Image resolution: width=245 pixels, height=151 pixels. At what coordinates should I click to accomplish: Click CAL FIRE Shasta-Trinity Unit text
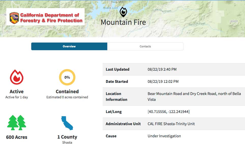pos(171,124)
